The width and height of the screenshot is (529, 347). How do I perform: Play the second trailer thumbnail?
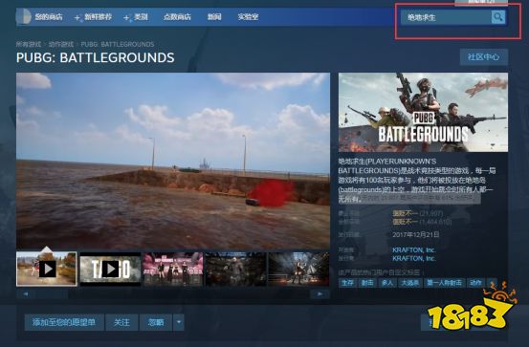point(110,269)
